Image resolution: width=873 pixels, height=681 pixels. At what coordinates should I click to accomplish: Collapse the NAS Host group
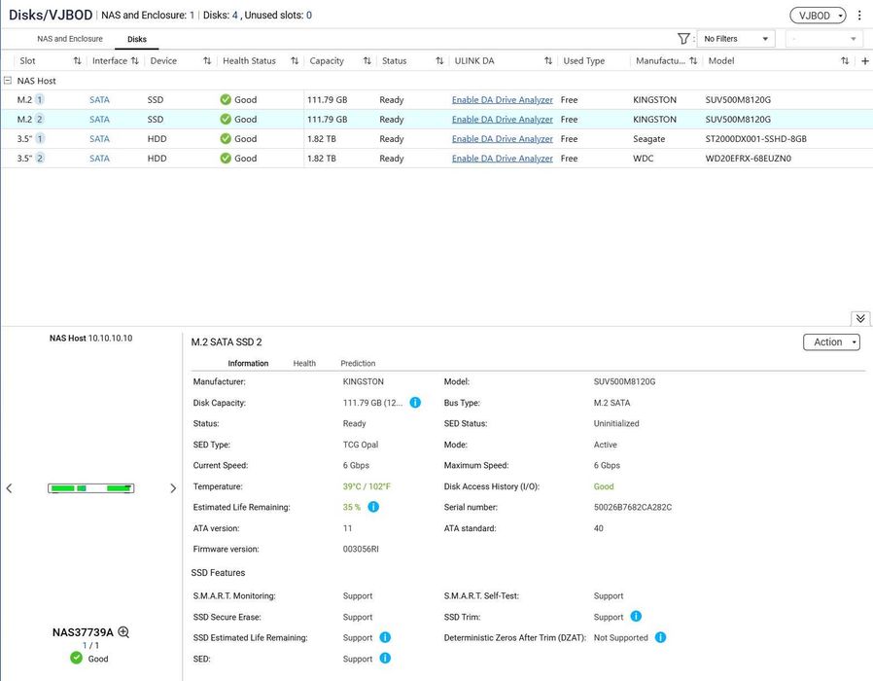pyautogui.click(x=8, y=80)
